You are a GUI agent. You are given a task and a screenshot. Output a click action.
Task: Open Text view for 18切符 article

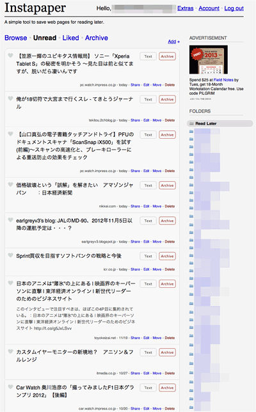point(148,100)
